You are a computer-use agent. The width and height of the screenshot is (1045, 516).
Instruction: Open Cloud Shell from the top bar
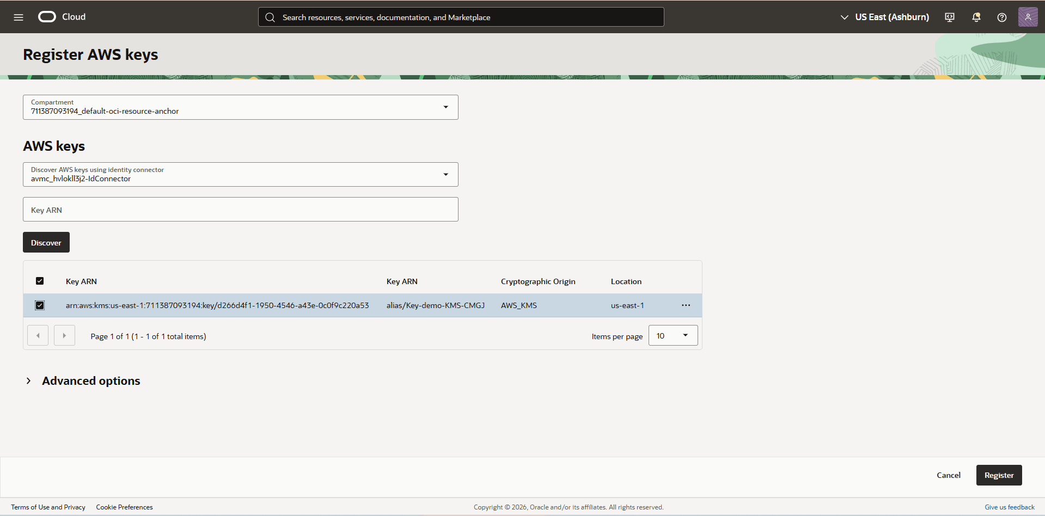point(949,17)
